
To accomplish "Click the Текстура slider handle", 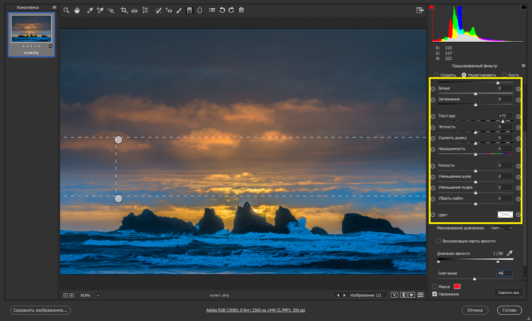I will click(x=503, y=121).
